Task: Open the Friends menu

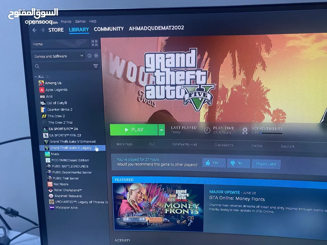Action: [x=66, y=22]
